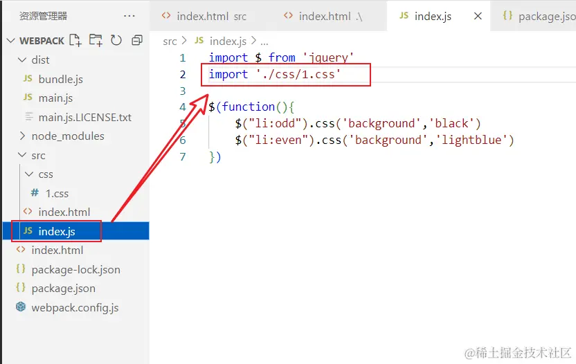576x364 pixels.
Task: Expand the node_modules folder
Action: coord(22,136)
